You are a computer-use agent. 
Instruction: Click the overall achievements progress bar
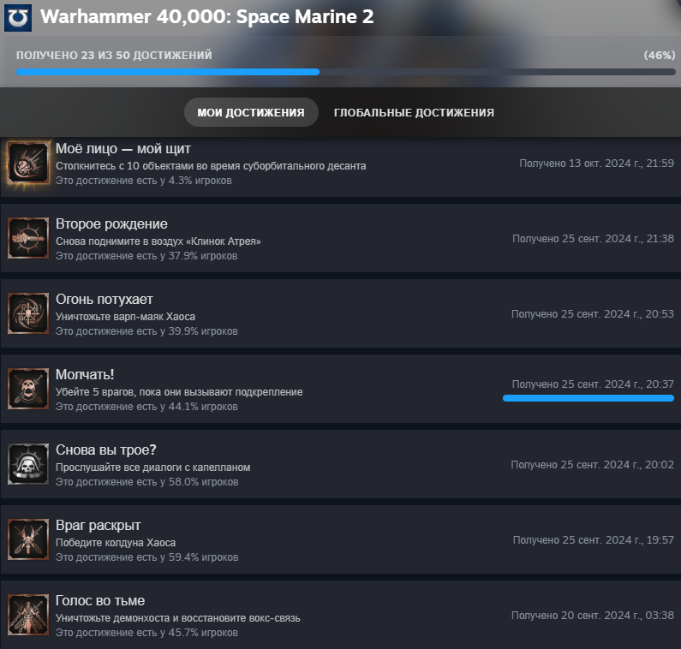tap(346, 72)
